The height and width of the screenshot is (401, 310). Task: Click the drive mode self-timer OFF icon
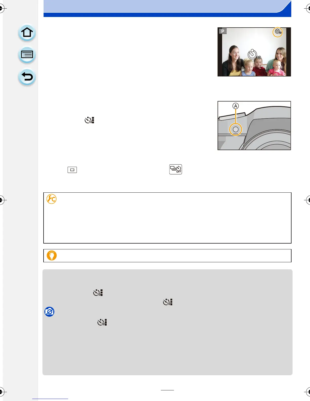click(x=176, y=169)
